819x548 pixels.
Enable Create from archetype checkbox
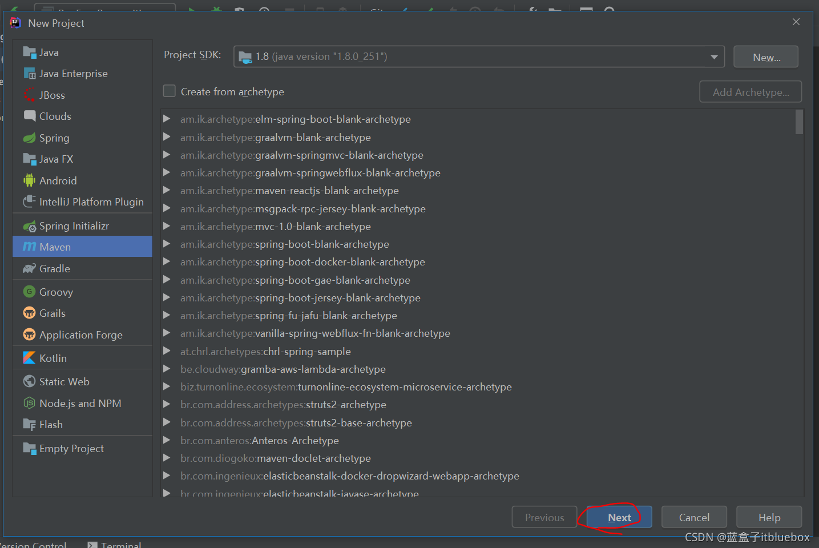(x=170, y=91)
